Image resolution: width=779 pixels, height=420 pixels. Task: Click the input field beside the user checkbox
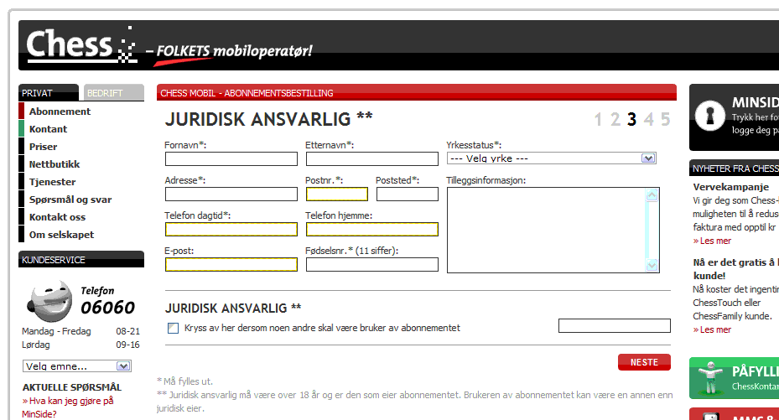(615, 325)
